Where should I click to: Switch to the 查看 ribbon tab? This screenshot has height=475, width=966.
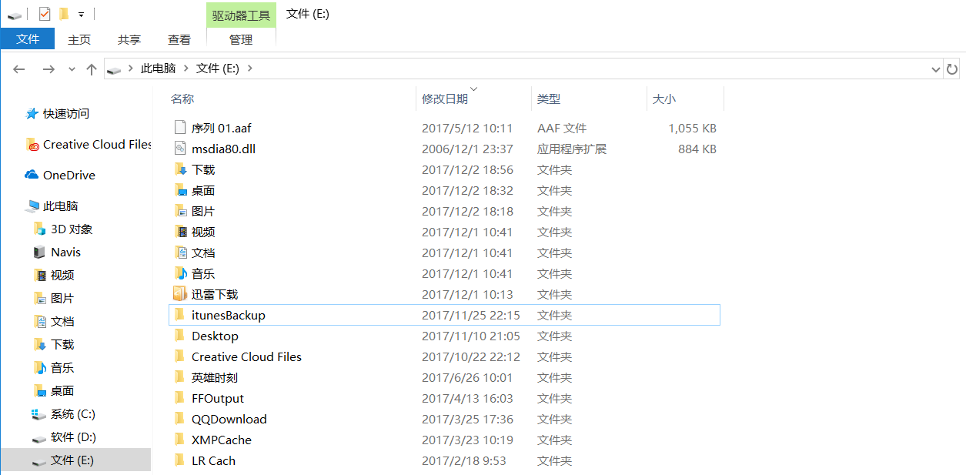[179, 39]
